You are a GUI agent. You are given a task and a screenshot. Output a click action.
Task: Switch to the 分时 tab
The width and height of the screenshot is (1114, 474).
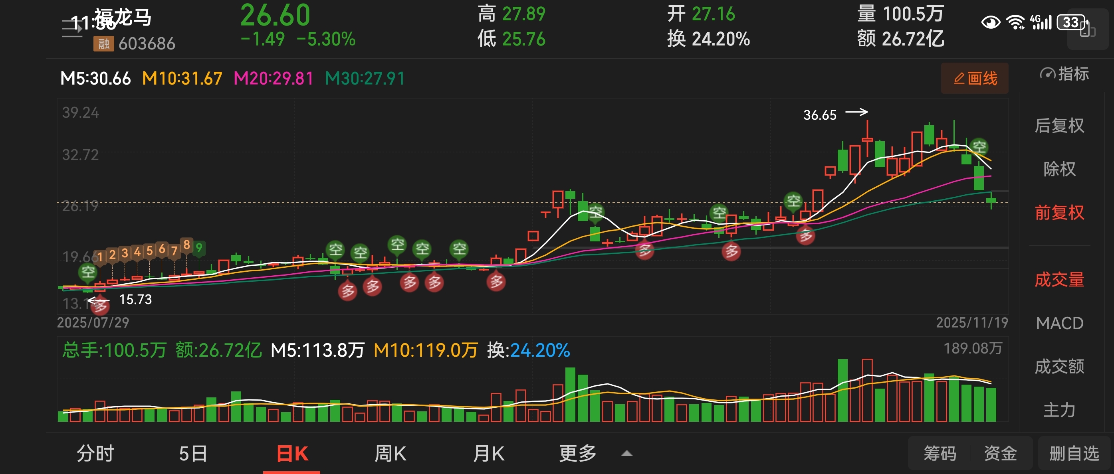coord(95,454)
